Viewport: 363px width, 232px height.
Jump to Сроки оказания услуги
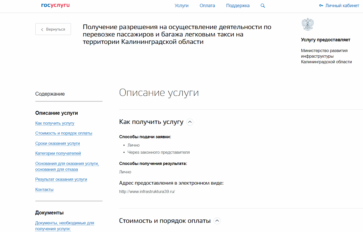[57, 144]
